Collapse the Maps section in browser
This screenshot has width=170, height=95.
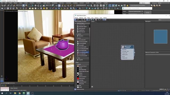click(x=75, y=62)
